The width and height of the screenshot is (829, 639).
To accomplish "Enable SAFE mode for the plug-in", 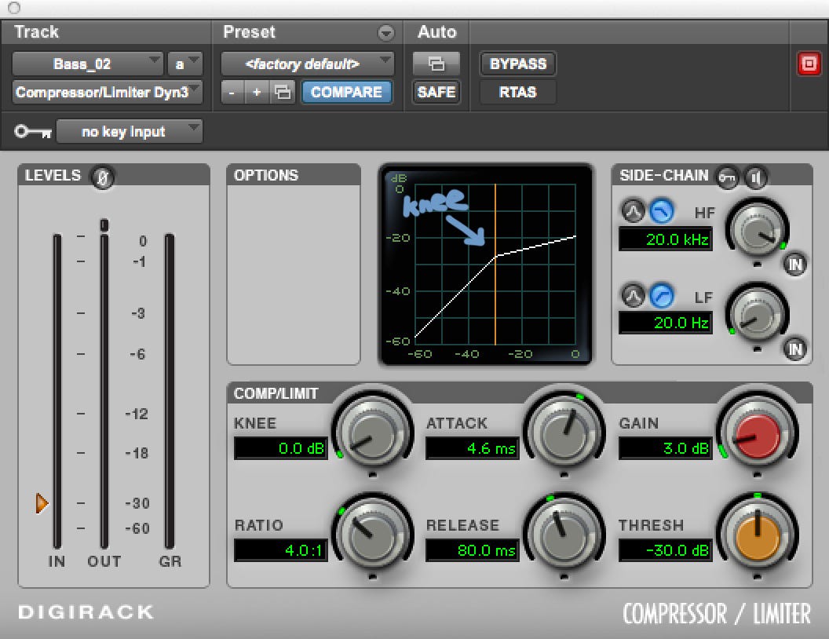I will [x=436, y=92].
